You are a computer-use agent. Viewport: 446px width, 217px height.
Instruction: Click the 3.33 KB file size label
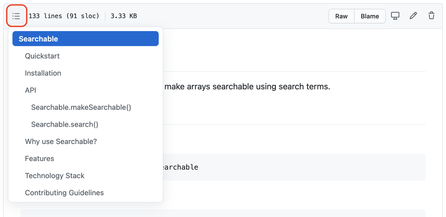(124, 16)
